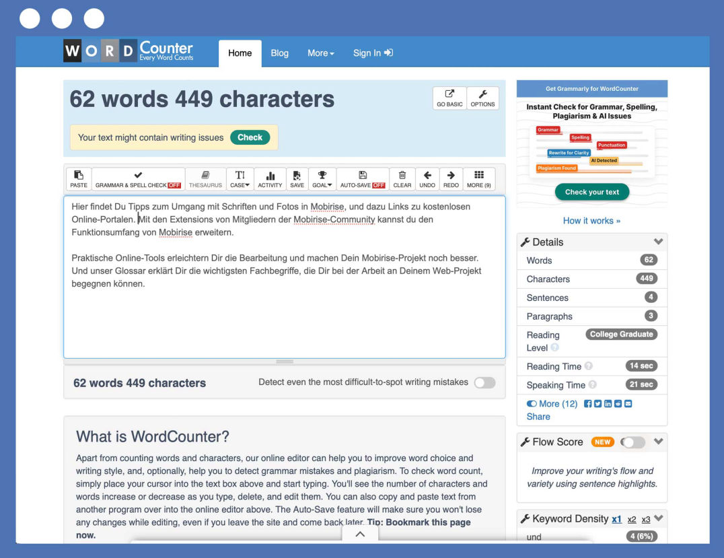The width and height of the screenshot is (724, 558).
Task: Open the Activity chart icon
Action: [x=270, y=179]
